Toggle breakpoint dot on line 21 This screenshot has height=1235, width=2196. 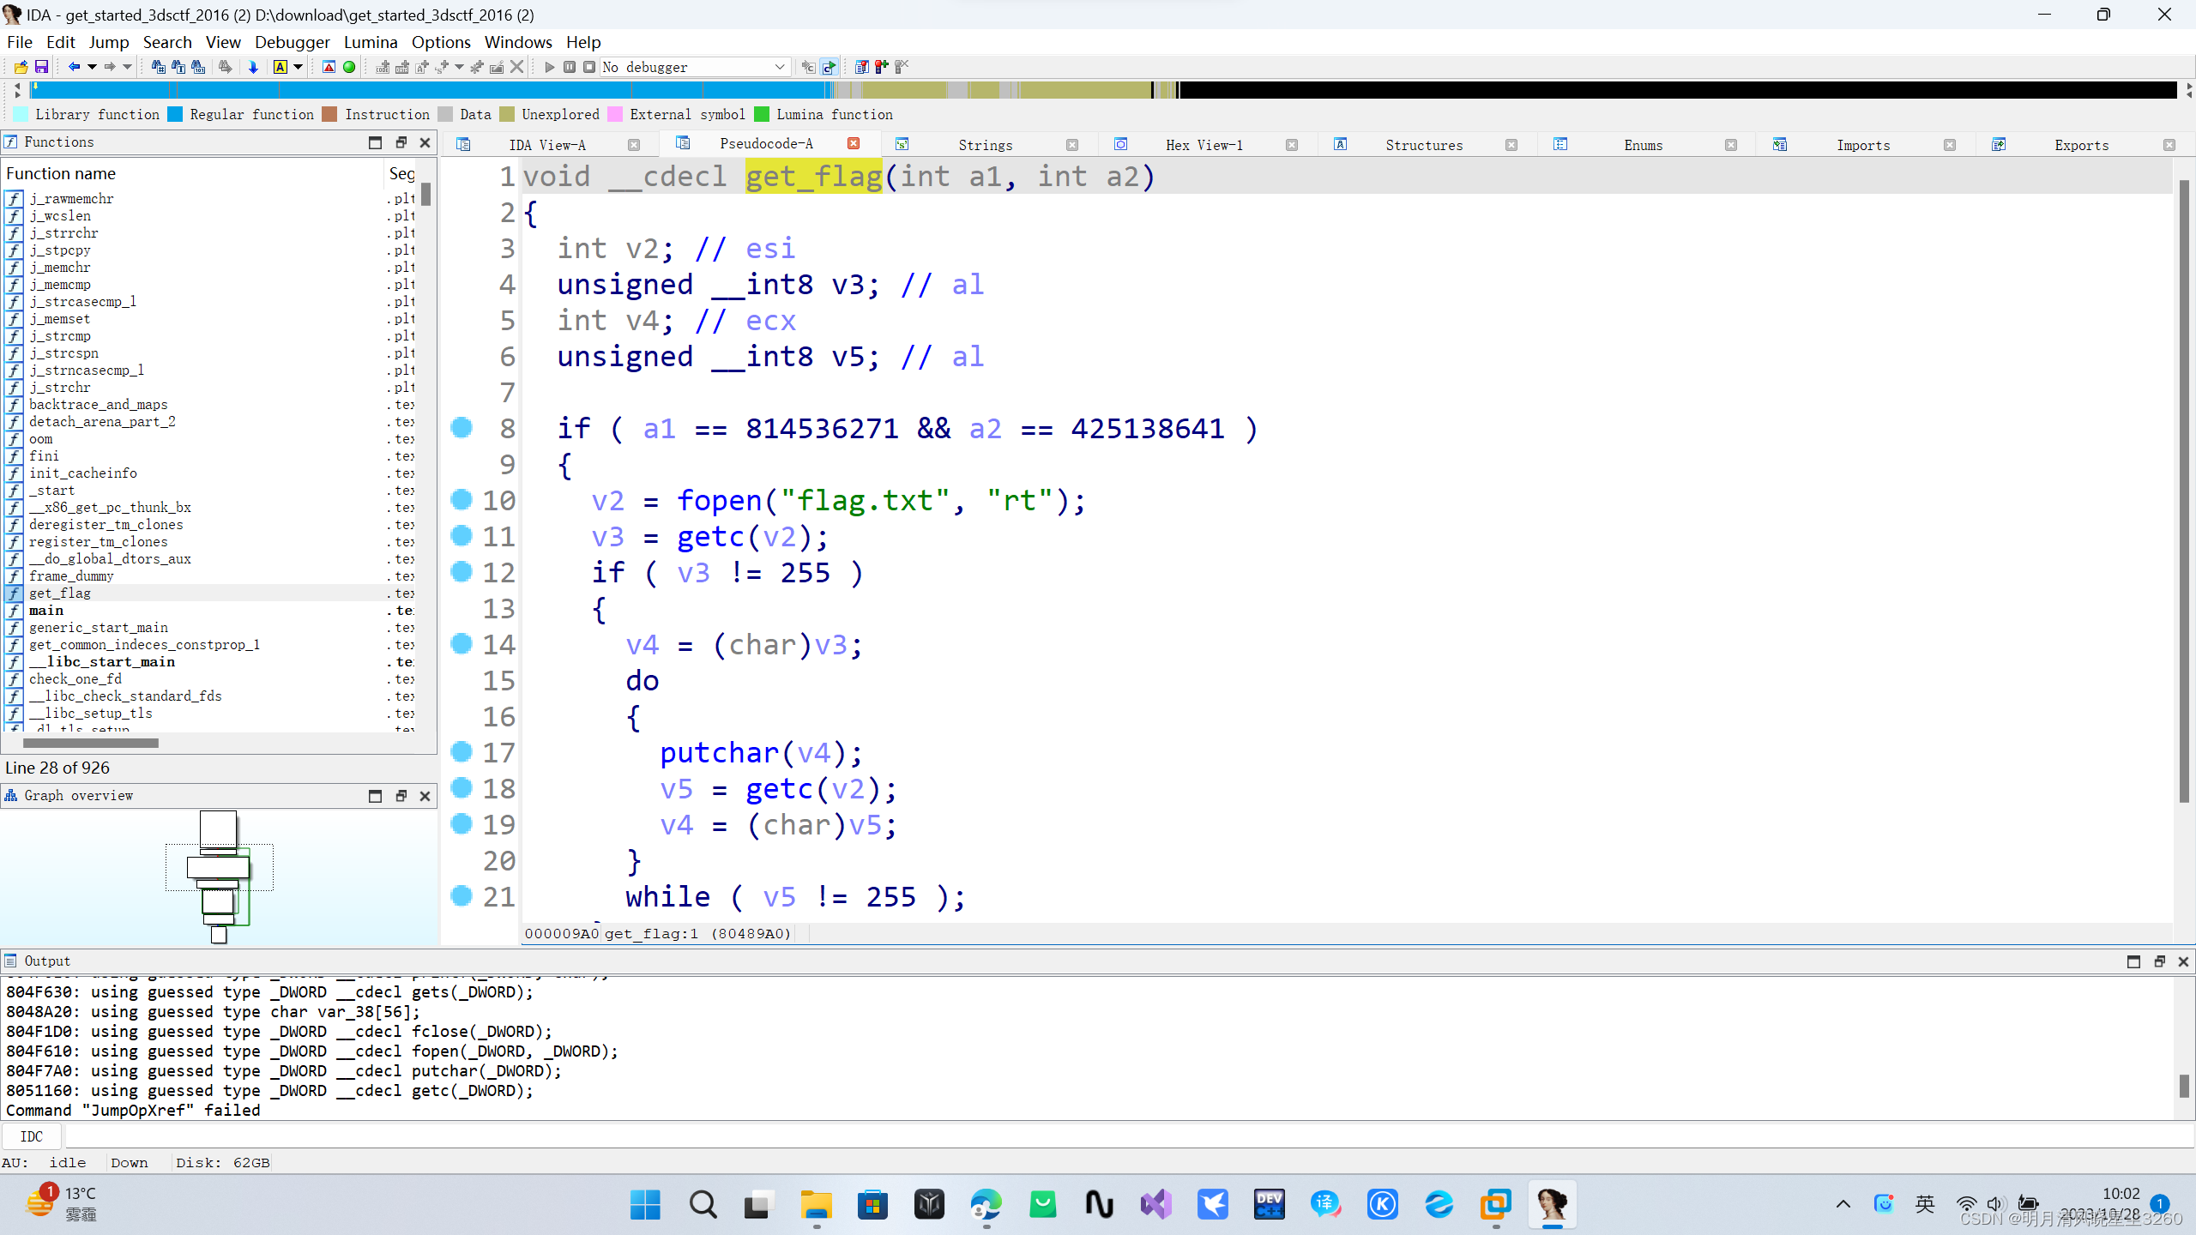462,895
